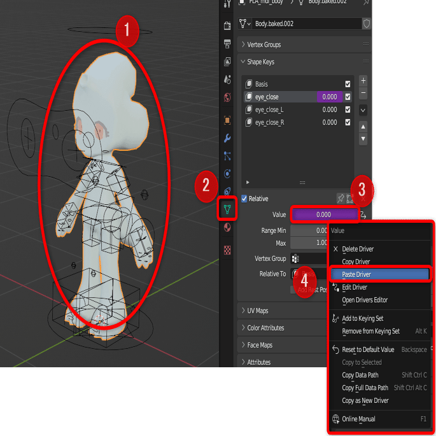Open the Modifiers wrench tab

[227, 138]
